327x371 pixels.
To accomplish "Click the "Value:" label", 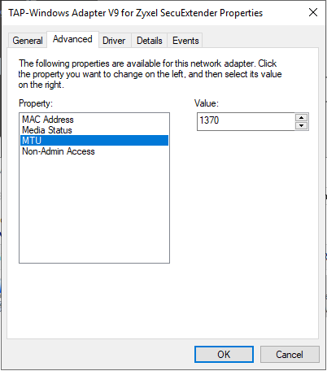I will tap(207, 103).
